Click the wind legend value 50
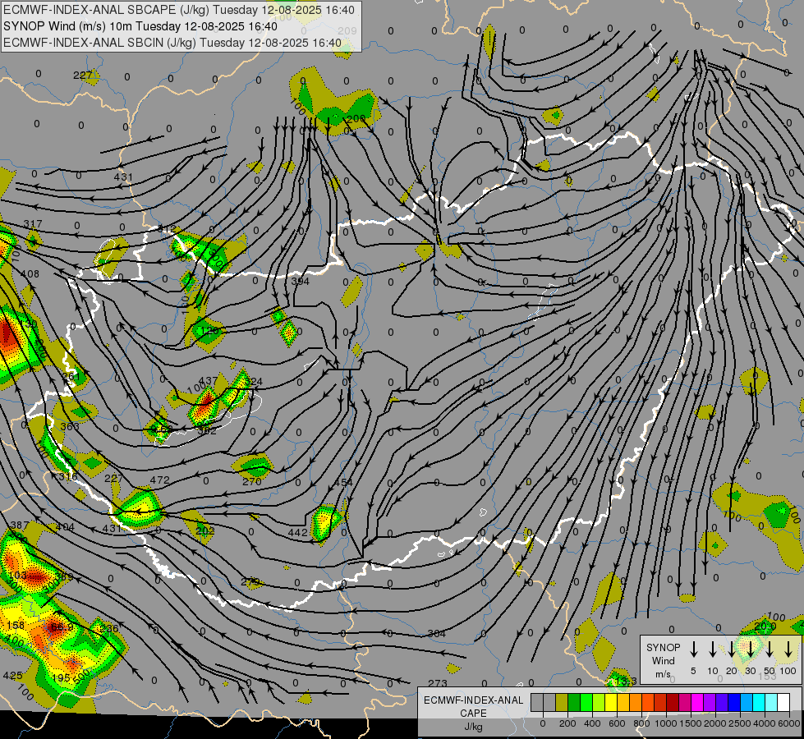 (x=770, y=671)
